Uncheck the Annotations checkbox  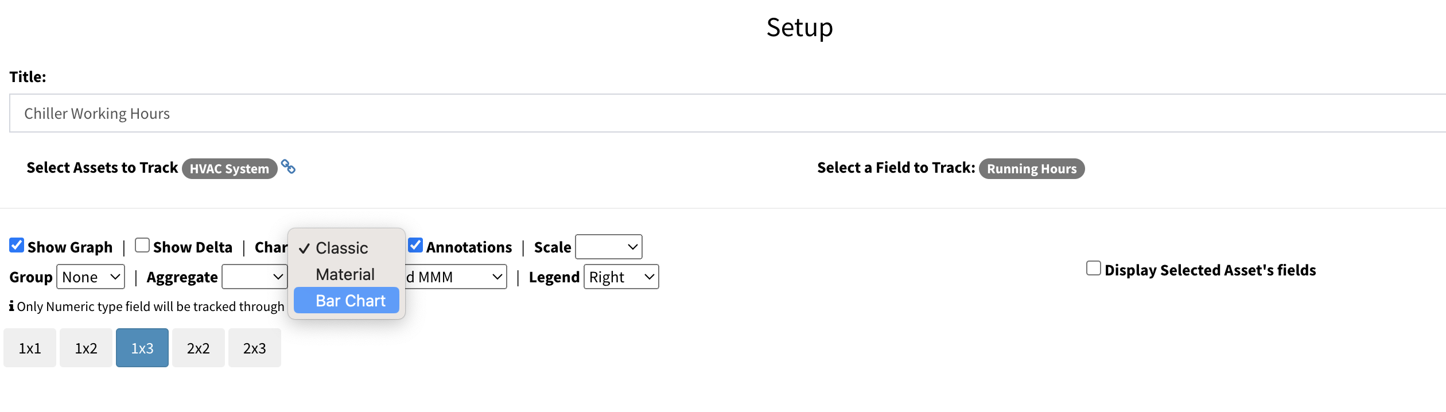point(415,246)
